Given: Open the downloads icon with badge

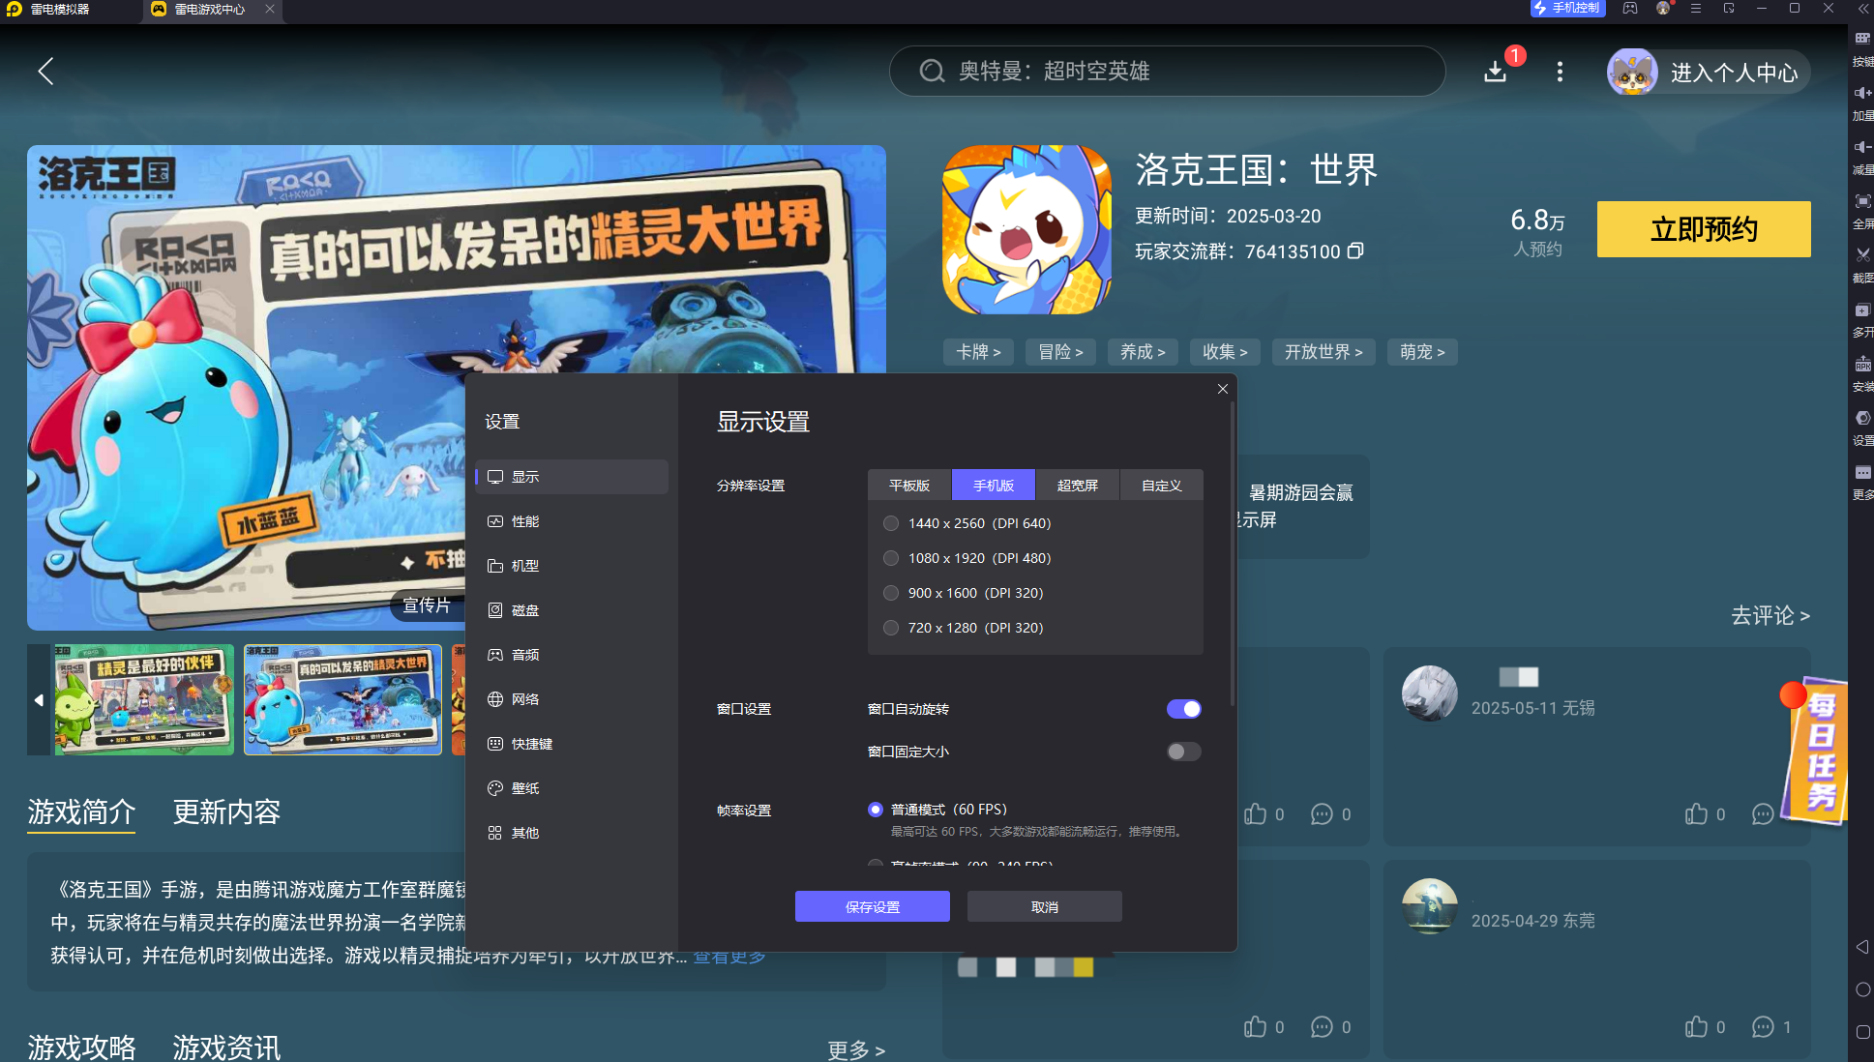Looking at the screenshot, I should coord(1496,71).
